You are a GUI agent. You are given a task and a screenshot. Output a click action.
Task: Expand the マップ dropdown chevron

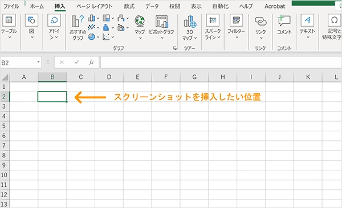(140, 38)
